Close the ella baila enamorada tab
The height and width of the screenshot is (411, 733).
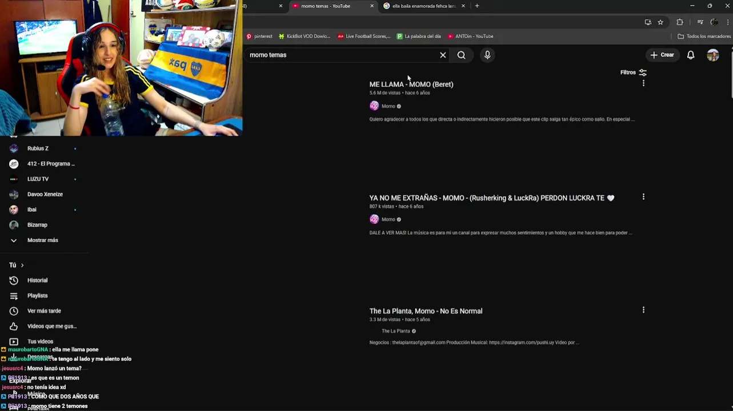pyautogui.click(x=463, y=6)
